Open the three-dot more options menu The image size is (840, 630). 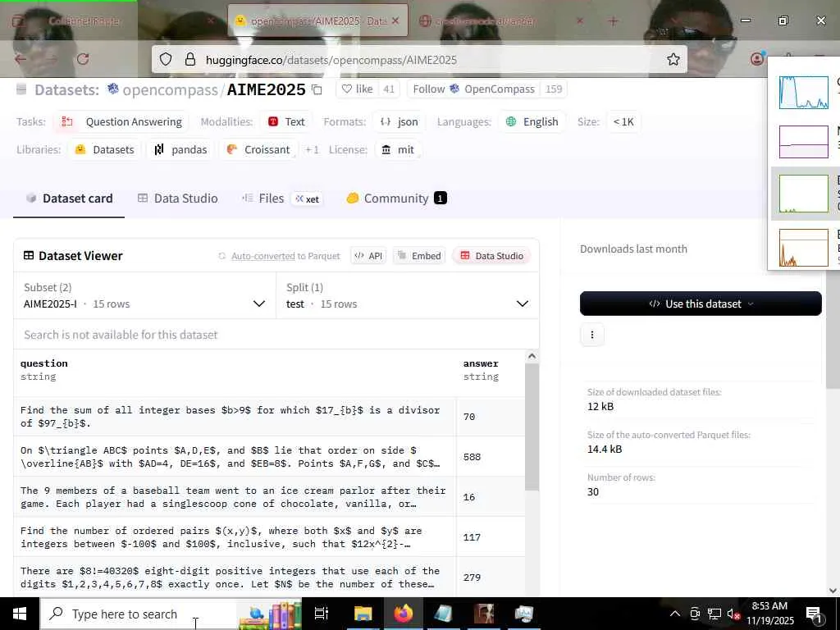(592, 335)
